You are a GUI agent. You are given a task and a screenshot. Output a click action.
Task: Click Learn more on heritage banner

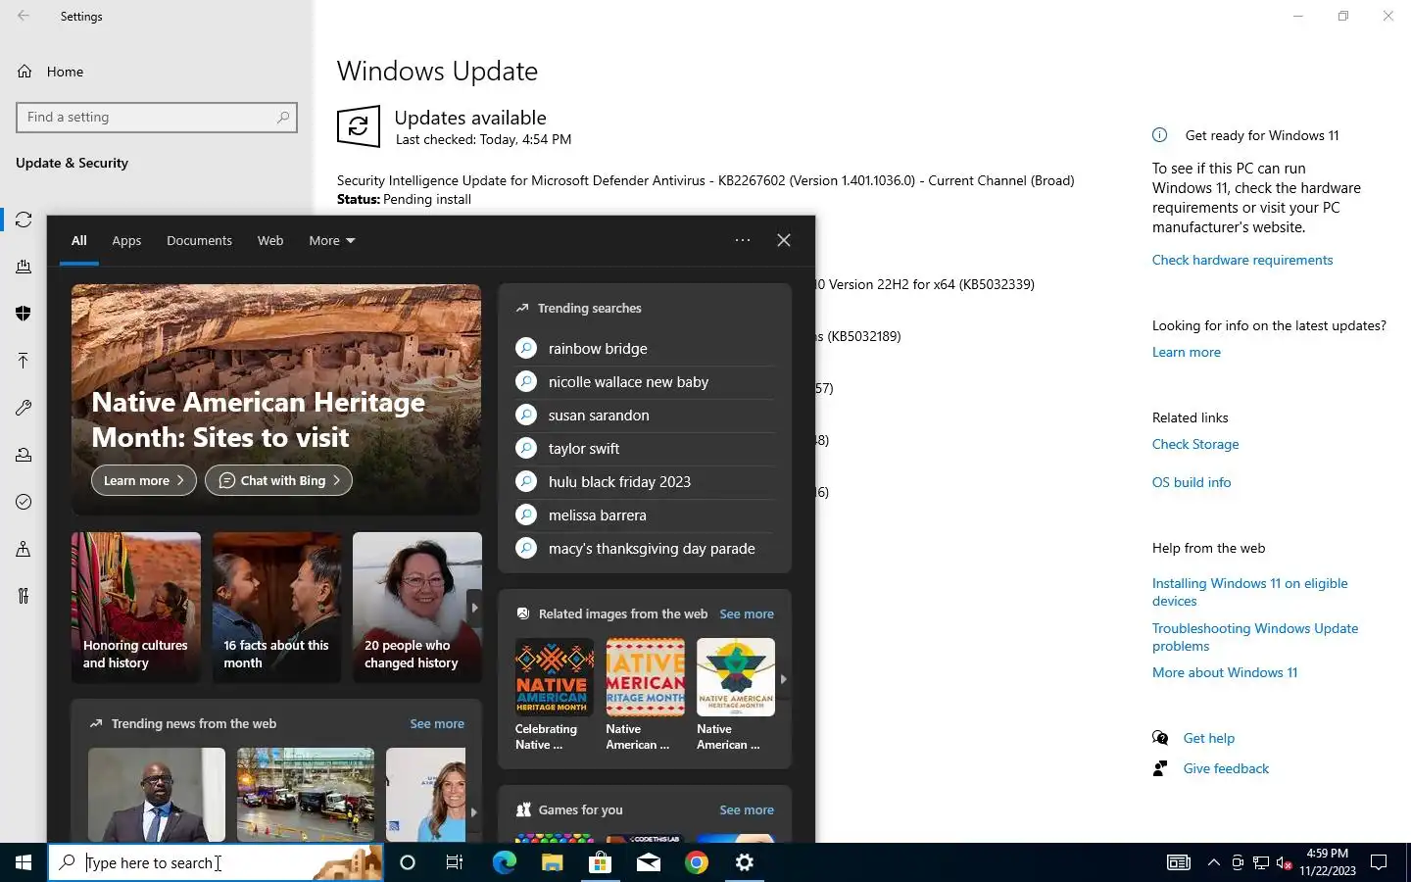pos(144,480)
